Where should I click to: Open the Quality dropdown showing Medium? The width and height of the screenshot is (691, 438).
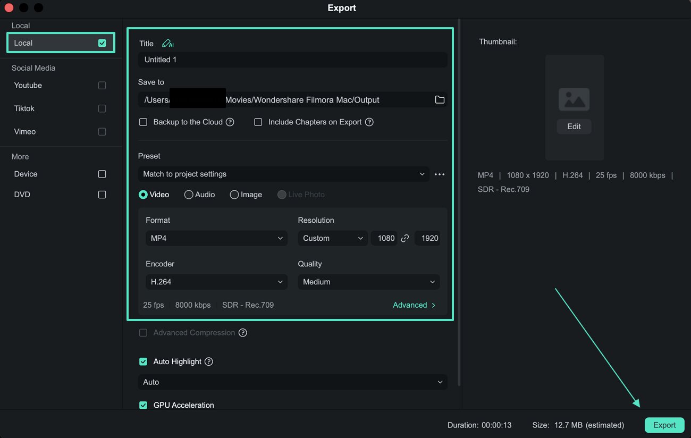pos(369,282)
